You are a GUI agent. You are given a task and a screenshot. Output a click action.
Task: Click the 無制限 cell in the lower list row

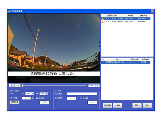pos(145,62)
